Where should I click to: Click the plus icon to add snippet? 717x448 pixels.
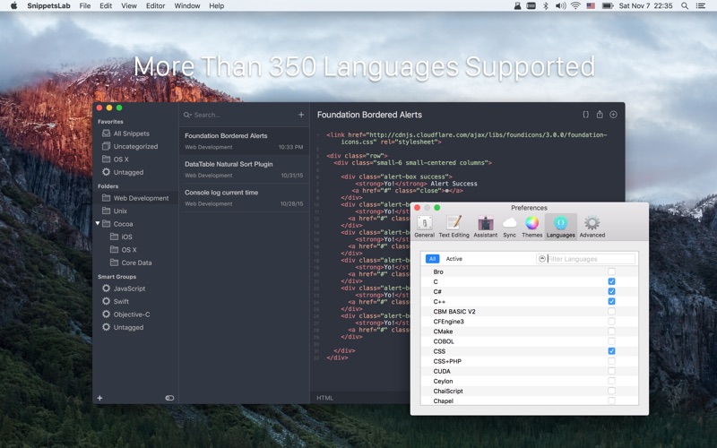coord(301,115)
